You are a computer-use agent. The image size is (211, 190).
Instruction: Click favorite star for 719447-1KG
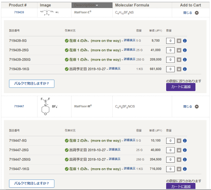point(179,169)
